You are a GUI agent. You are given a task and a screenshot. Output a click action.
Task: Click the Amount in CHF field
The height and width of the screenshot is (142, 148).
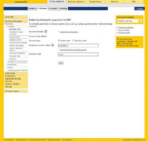78,54
